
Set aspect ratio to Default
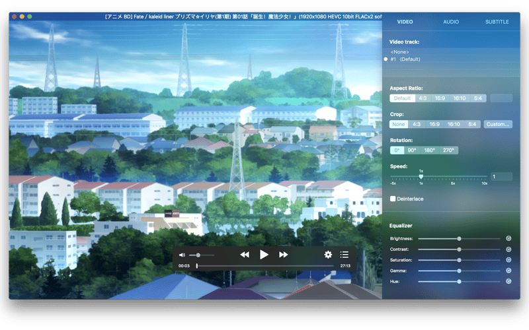point(402,98)
